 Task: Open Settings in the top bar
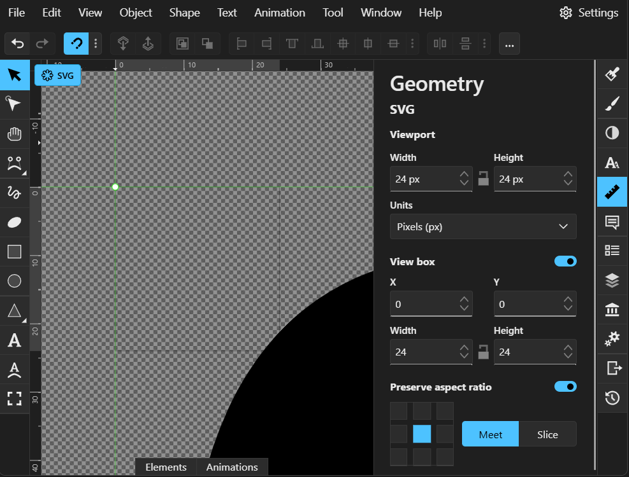[588, 13]
